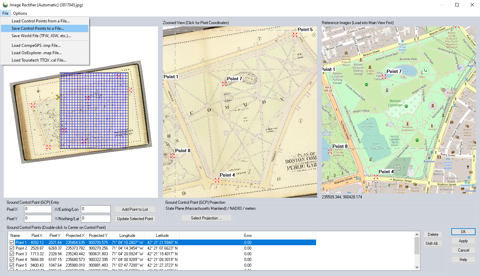This screenshot has height=276, width=480.
Task: Toggle the Point 4 checkbox
Action: pos(12,260)
